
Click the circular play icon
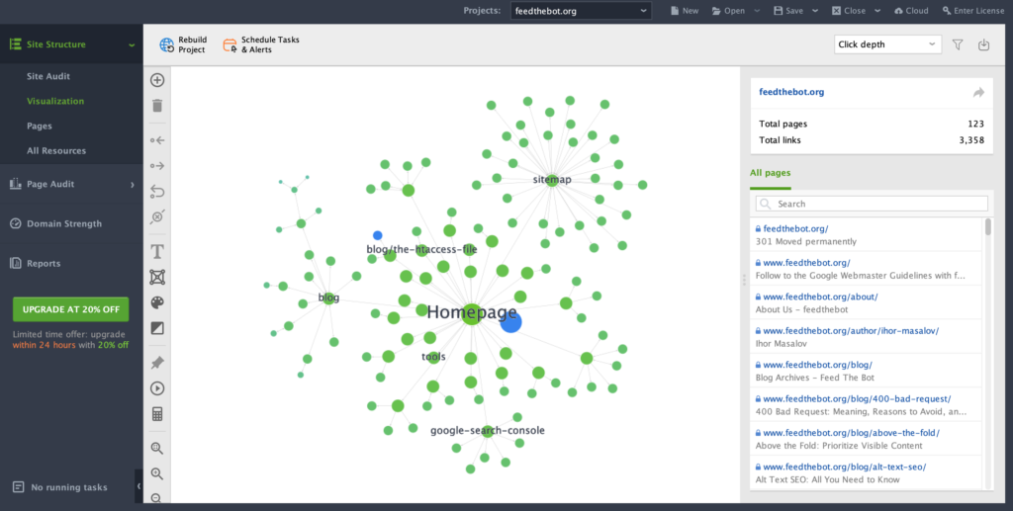pos(157,388)
